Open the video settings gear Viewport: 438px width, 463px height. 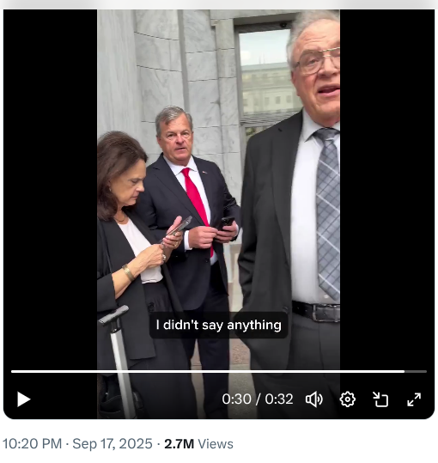(347, 399)
